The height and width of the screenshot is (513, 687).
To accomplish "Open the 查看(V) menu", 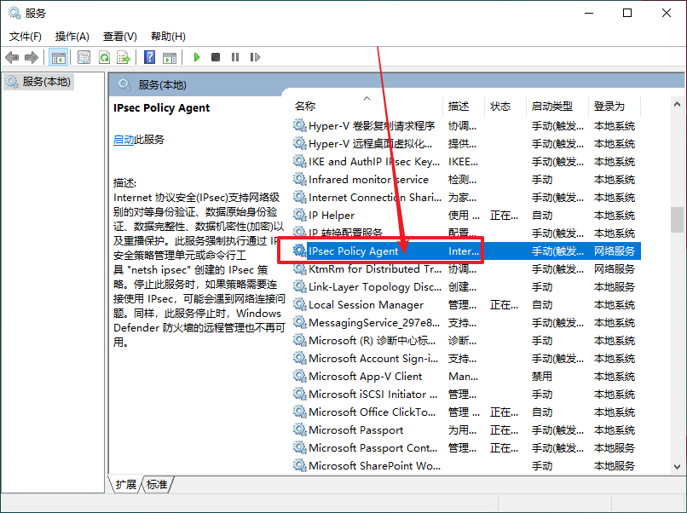I will tap(119, 37).
